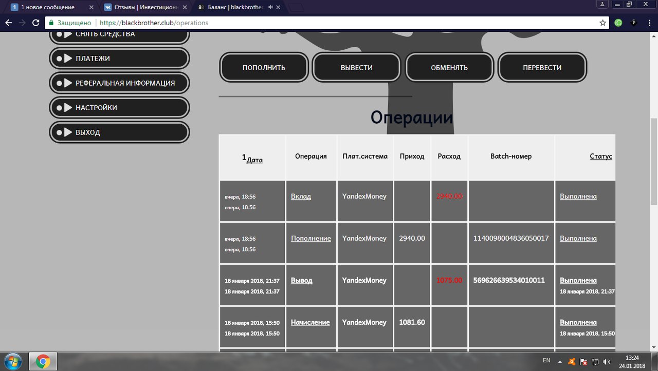Screen dimensions: 658x371
Task: Click Выполнена status in the Вклад row
Action: 578,196
